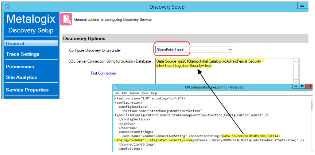Click inside the SQL connection string field
This screenshot has width=315, height=155.
tap(224, 71)
